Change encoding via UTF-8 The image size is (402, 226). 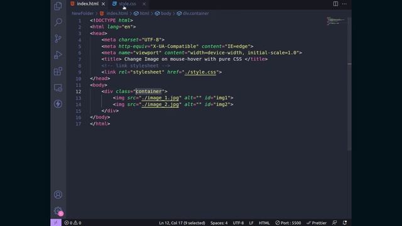[x=238, y=223]
